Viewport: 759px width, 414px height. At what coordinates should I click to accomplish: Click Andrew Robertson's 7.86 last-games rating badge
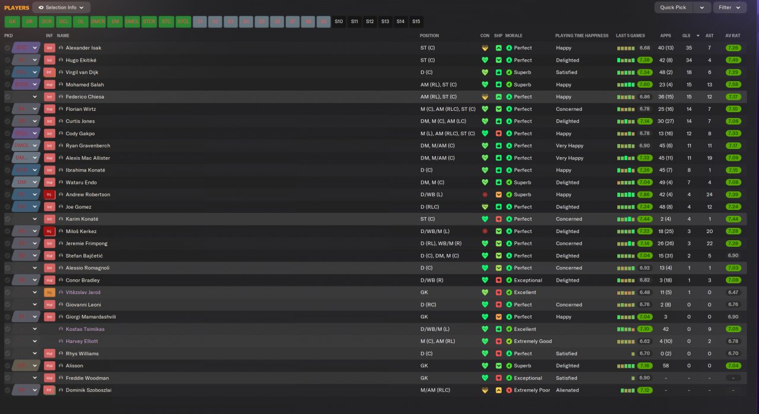pyautogui.click(x=645, y=195)
